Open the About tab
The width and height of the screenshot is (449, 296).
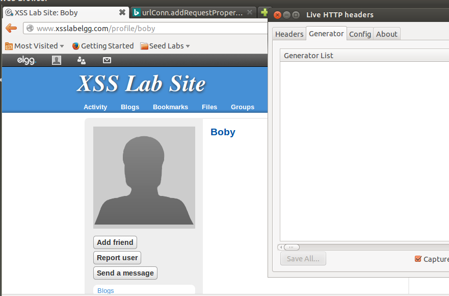click(387, 34)
